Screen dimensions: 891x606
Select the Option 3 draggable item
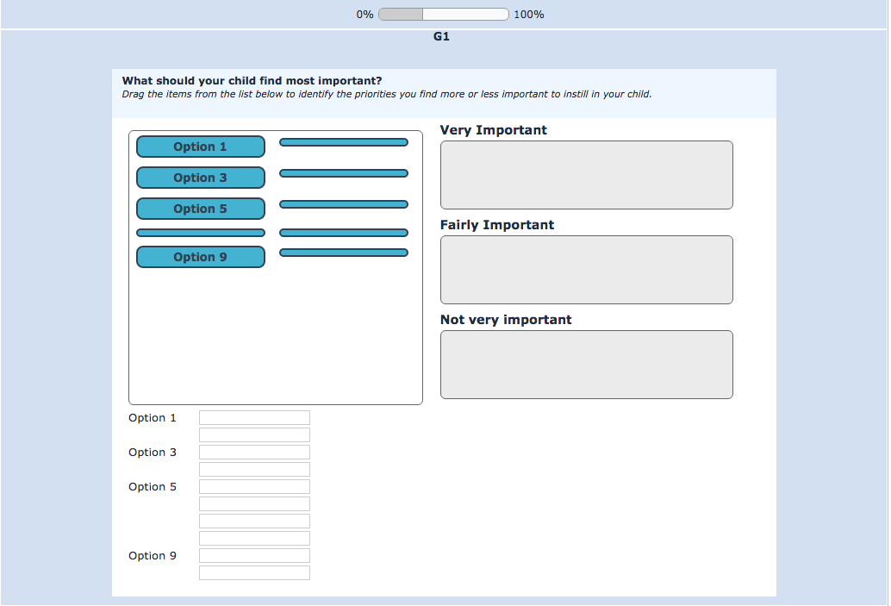pos(200,178)
